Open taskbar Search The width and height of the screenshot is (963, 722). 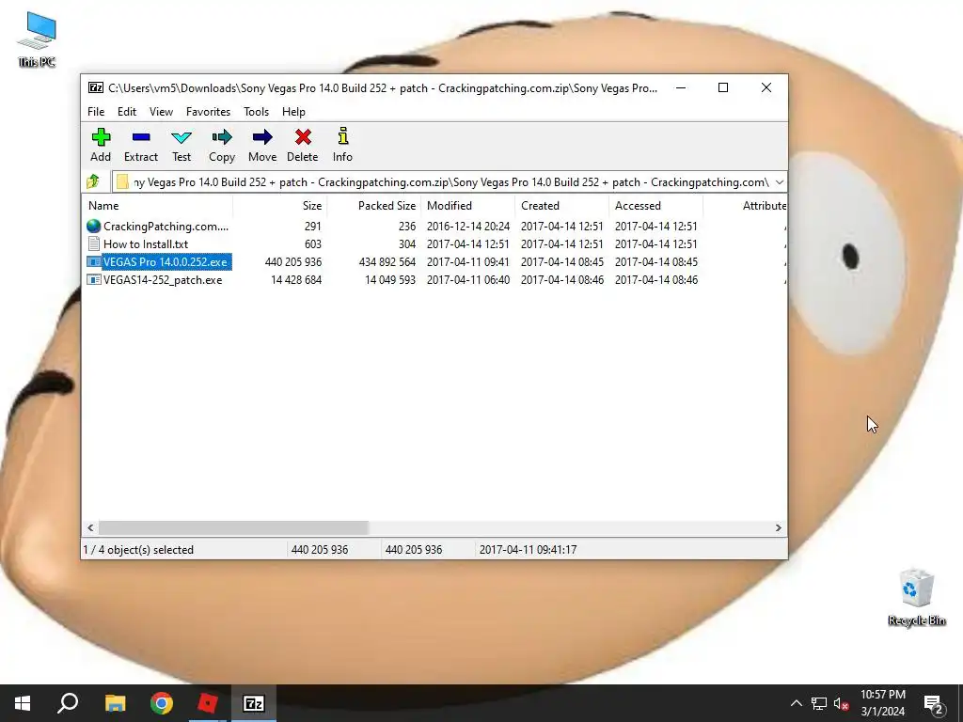[68, 703]
